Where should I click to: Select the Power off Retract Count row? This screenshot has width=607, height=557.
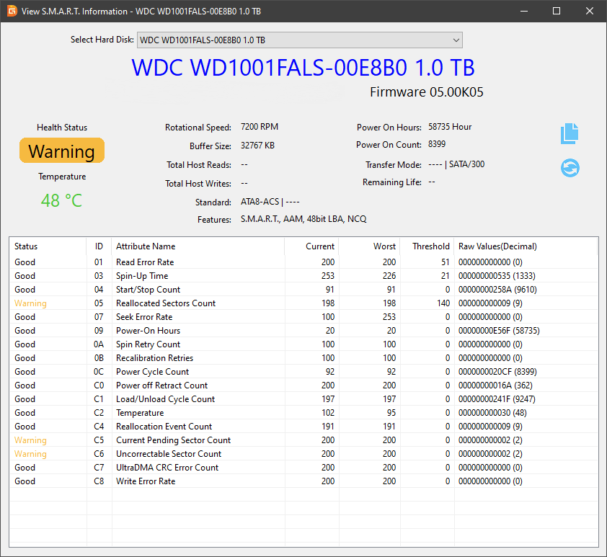pos(303,386)
